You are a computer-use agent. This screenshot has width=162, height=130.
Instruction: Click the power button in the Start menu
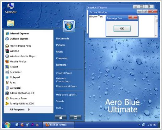coord(75,117)
